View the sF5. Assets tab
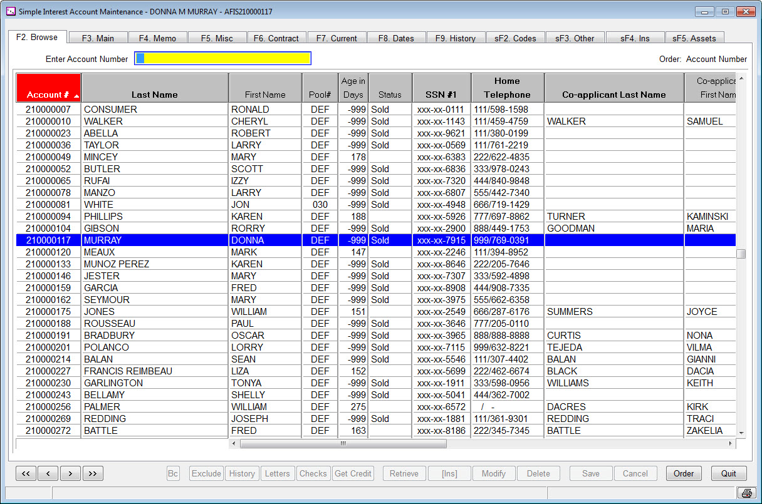 [x=694, y=38]
